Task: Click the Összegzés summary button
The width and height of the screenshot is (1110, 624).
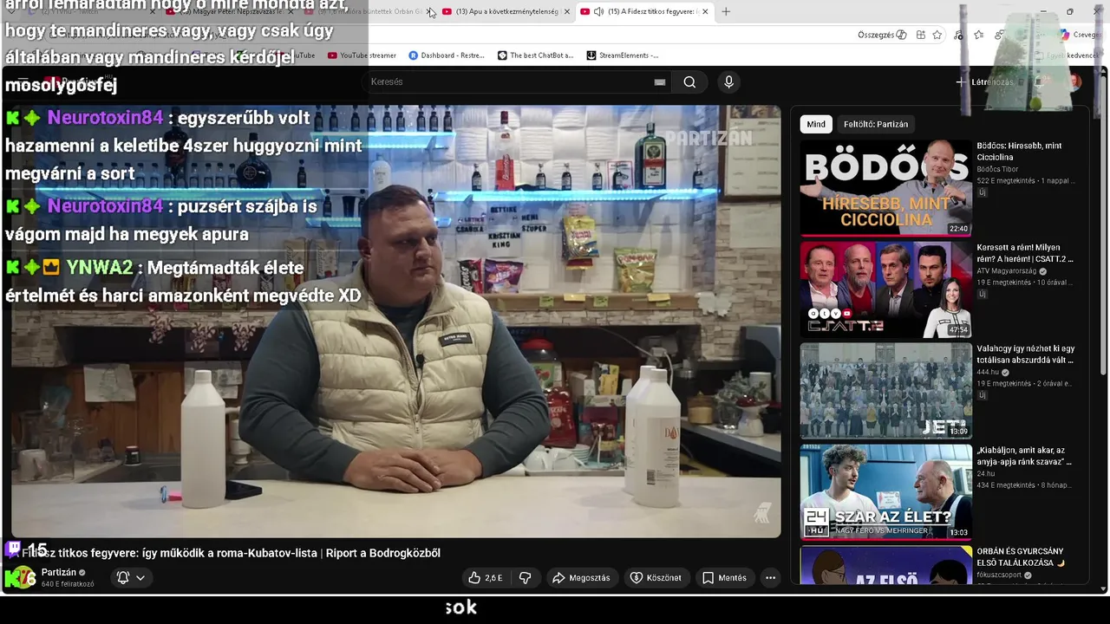Action: tap(882, 35)
